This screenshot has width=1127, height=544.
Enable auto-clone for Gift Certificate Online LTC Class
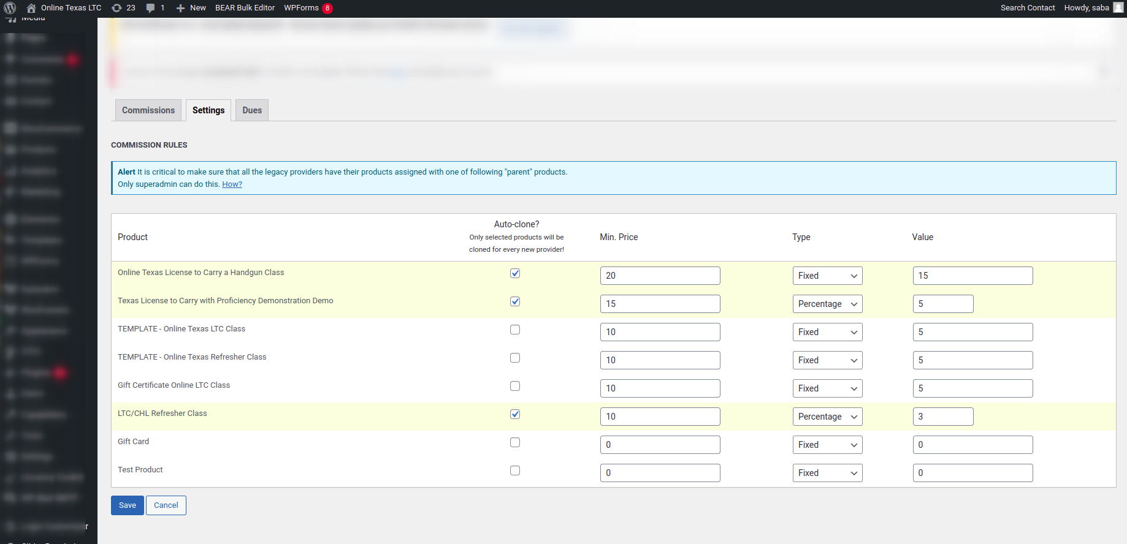click(x=515, y=386)
